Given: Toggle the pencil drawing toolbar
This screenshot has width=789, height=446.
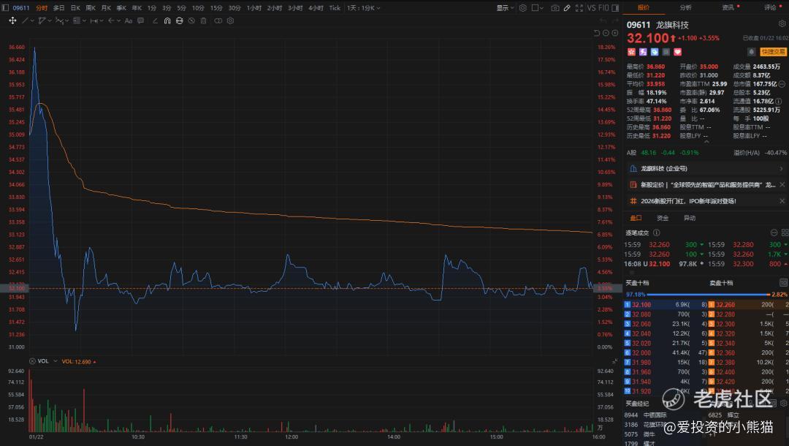Looking at the screenshot, I should pyautogui.click(x=567, y=8).
